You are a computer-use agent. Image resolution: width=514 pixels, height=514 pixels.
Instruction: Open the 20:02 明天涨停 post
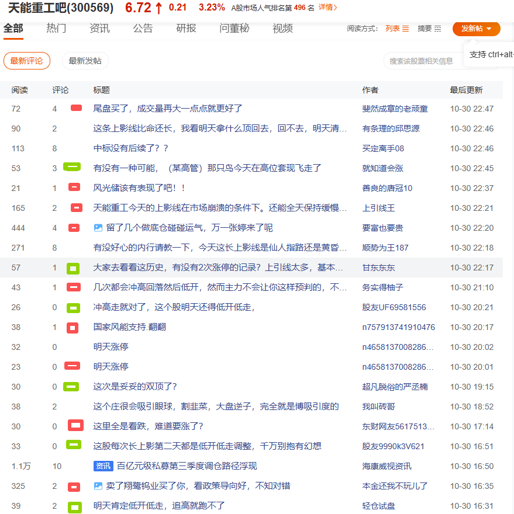pyautogui.click(x=111, y=347)
